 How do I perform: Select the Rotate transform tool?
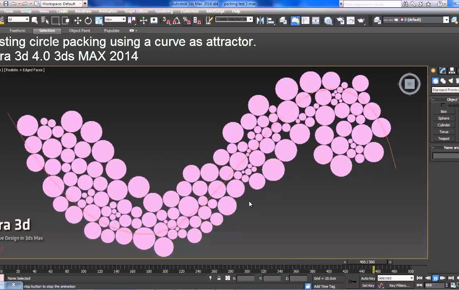(88, 21)
